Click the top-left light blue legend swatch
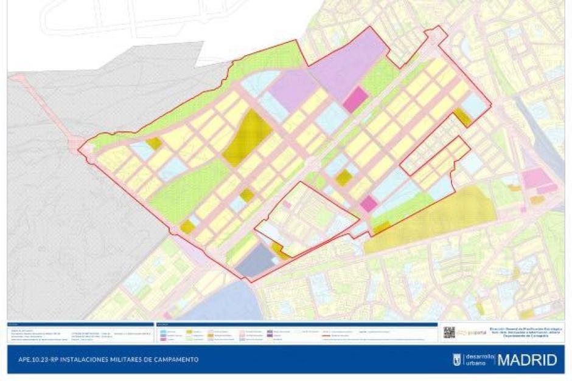This screenshot has width=572, height=381. (163, 331)
